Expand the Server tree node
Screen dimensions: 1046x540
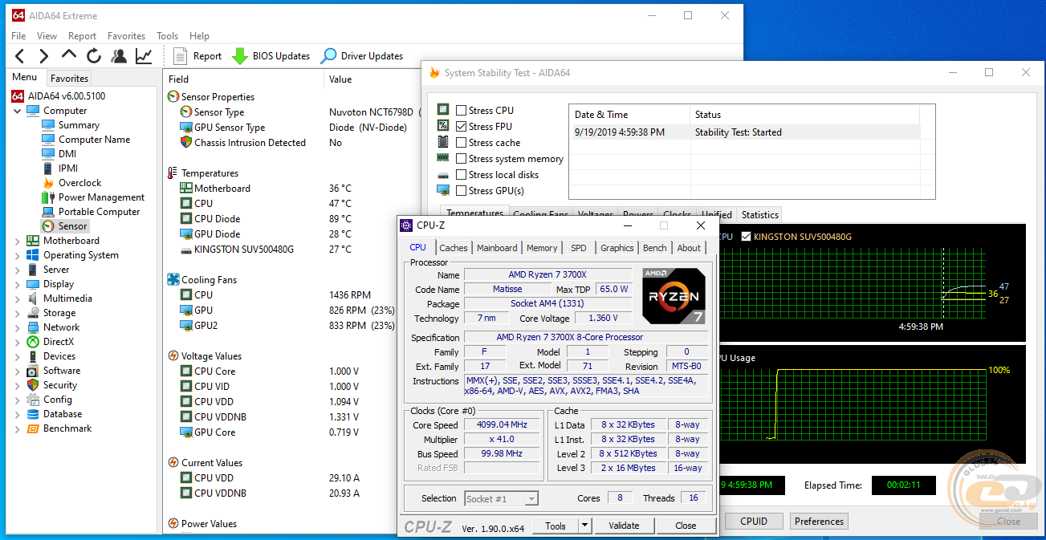(18, 270)
